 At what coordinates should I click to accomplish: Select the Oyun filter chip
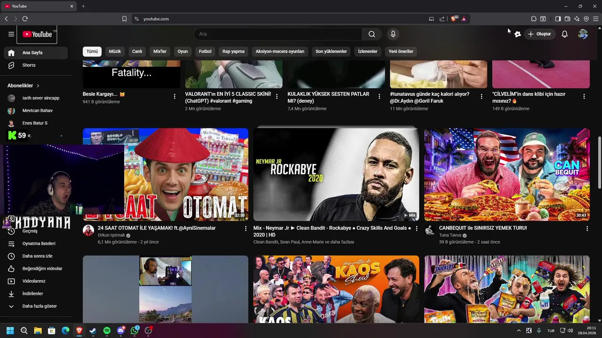pos(182,51)
